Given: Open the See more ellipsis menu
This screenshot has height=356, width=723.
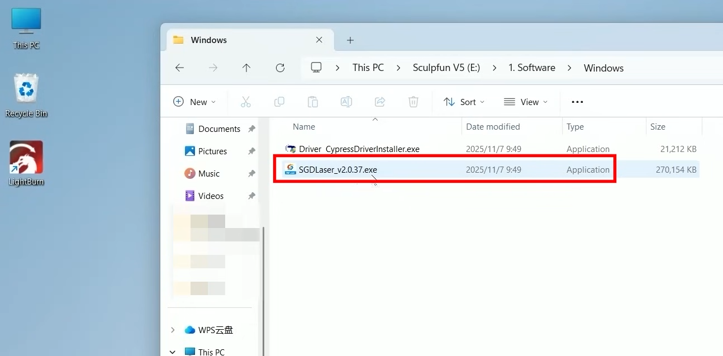Looking at the screenshot, I should [577, 102].
